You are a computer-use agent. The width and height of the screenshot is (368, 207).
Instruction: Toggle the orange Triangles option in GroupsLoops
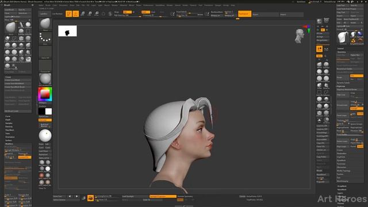coord(356,109)
